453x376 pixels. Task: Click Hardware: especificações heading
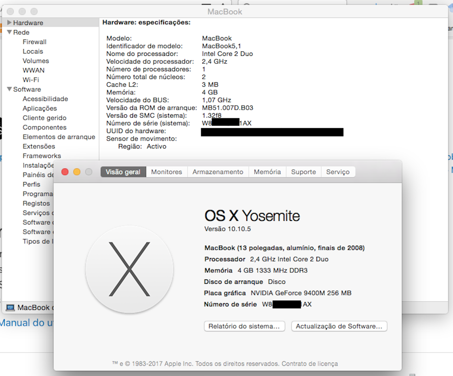147,22
